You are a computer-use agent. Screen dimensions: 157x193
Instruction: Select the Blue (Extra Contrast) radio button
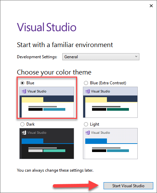pyautogui.click(x=86, y=83)
